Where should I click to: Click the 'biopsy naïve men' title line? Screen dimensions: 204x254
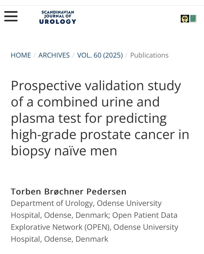64,151
